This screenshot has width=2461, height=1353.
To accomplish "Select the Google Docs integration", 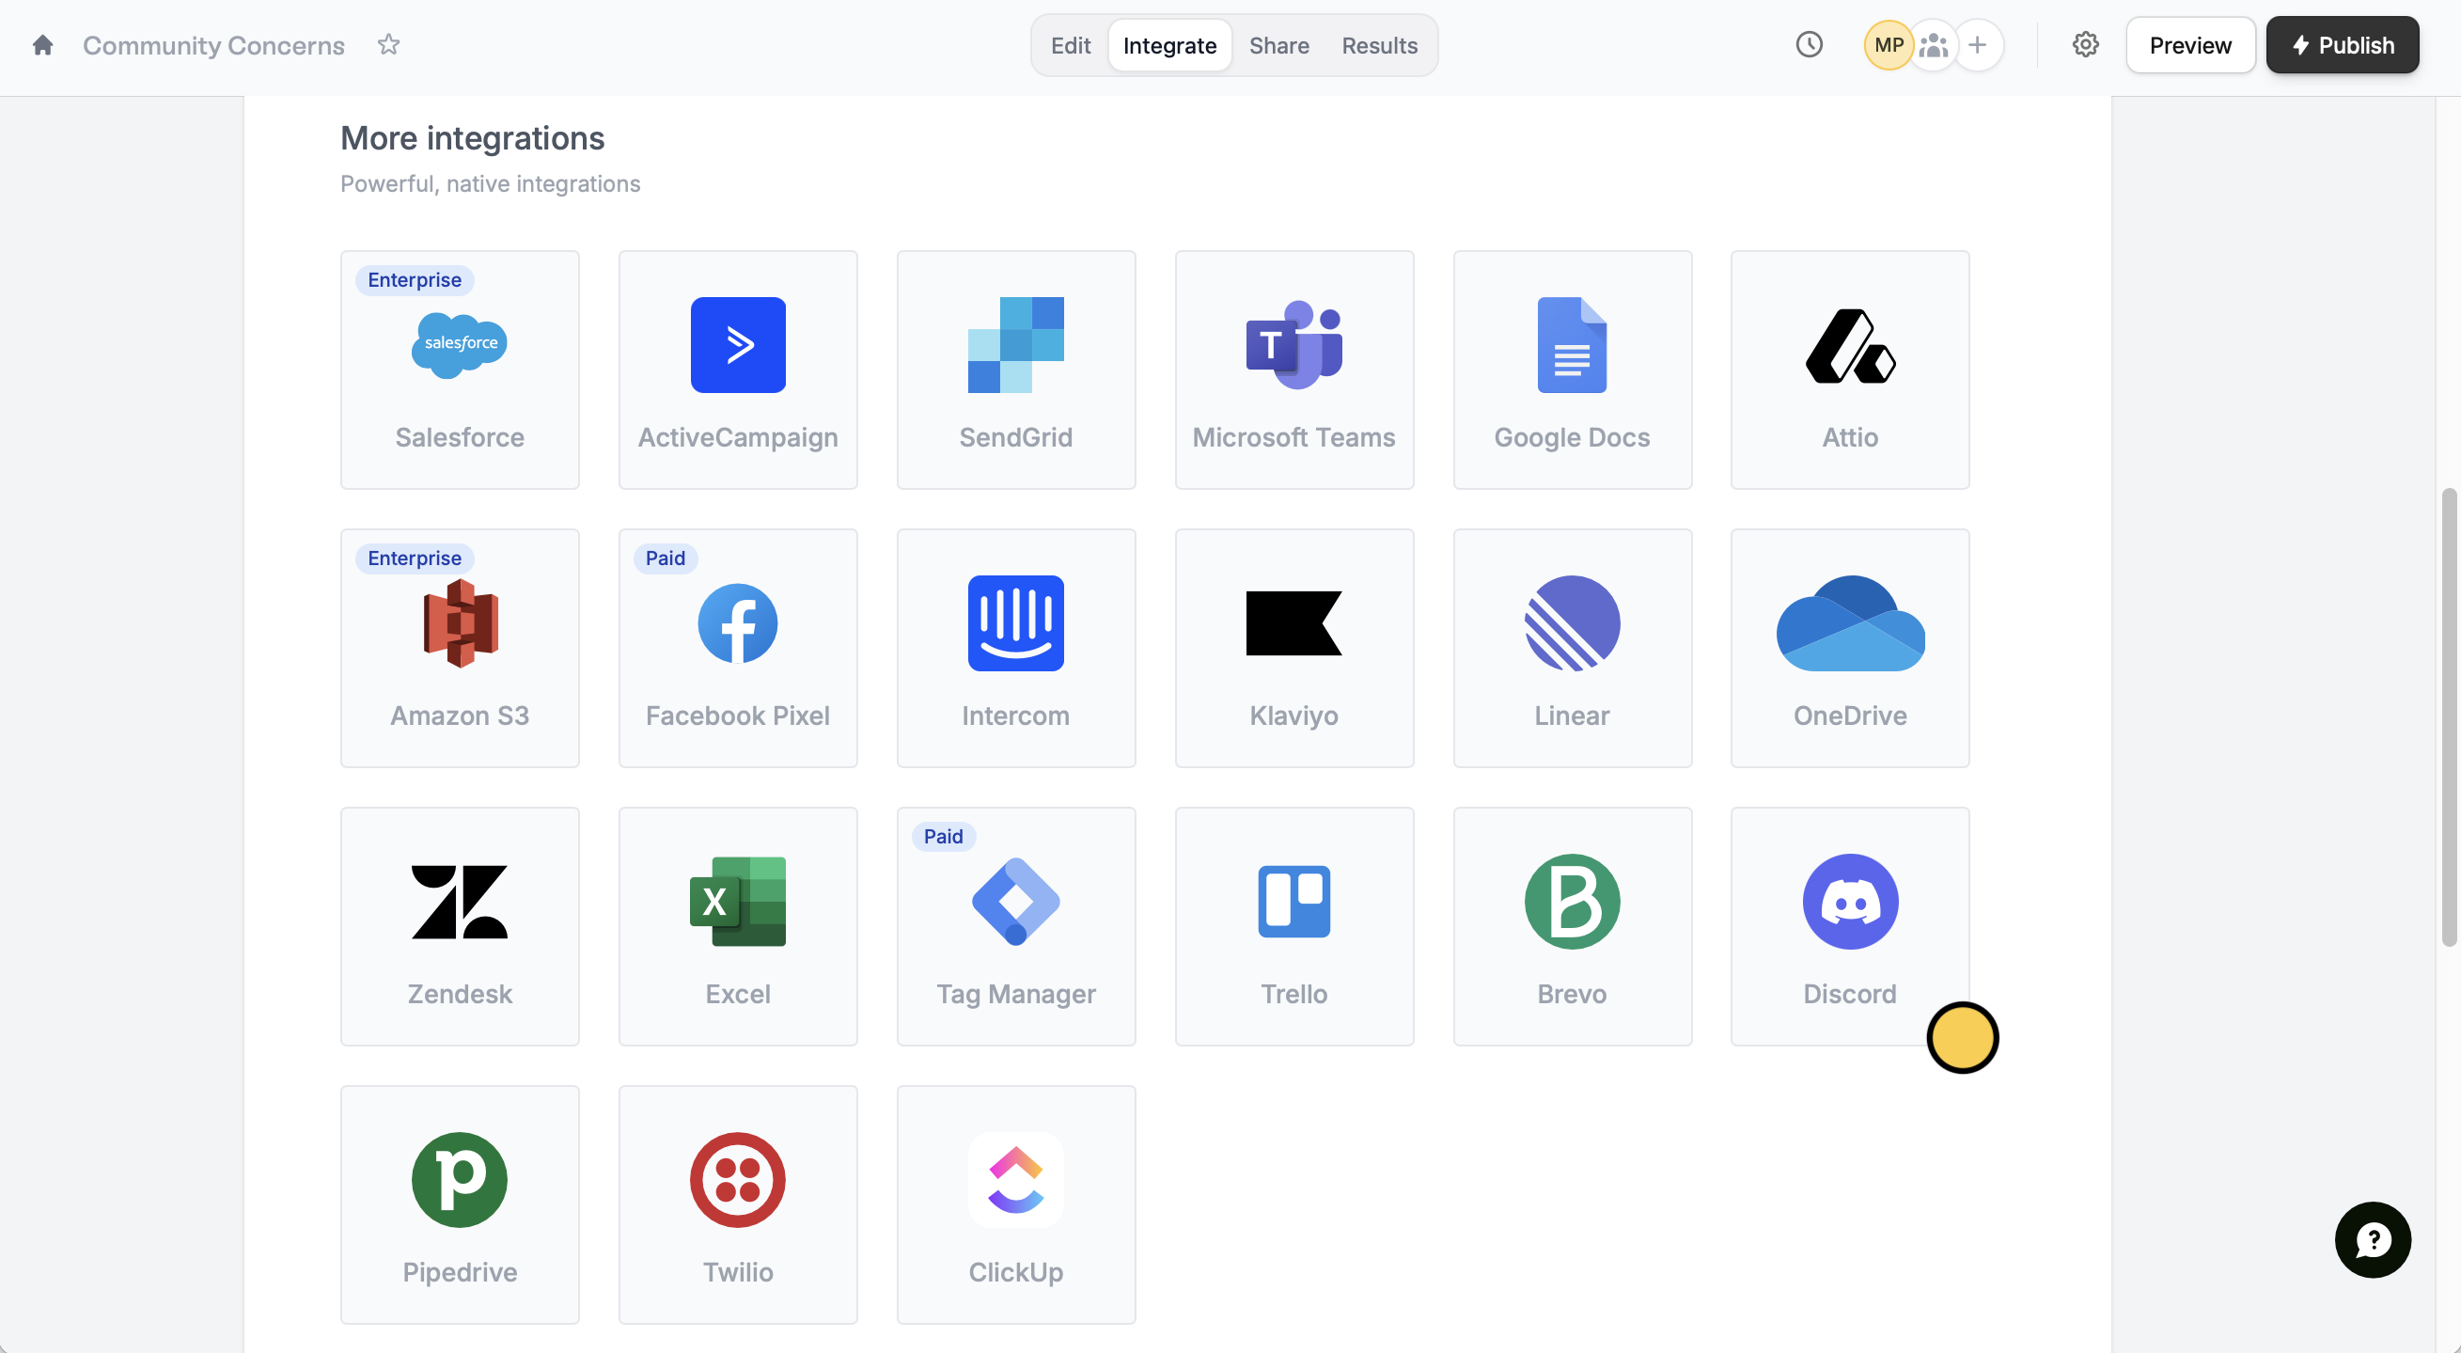I will point(1572,370).
